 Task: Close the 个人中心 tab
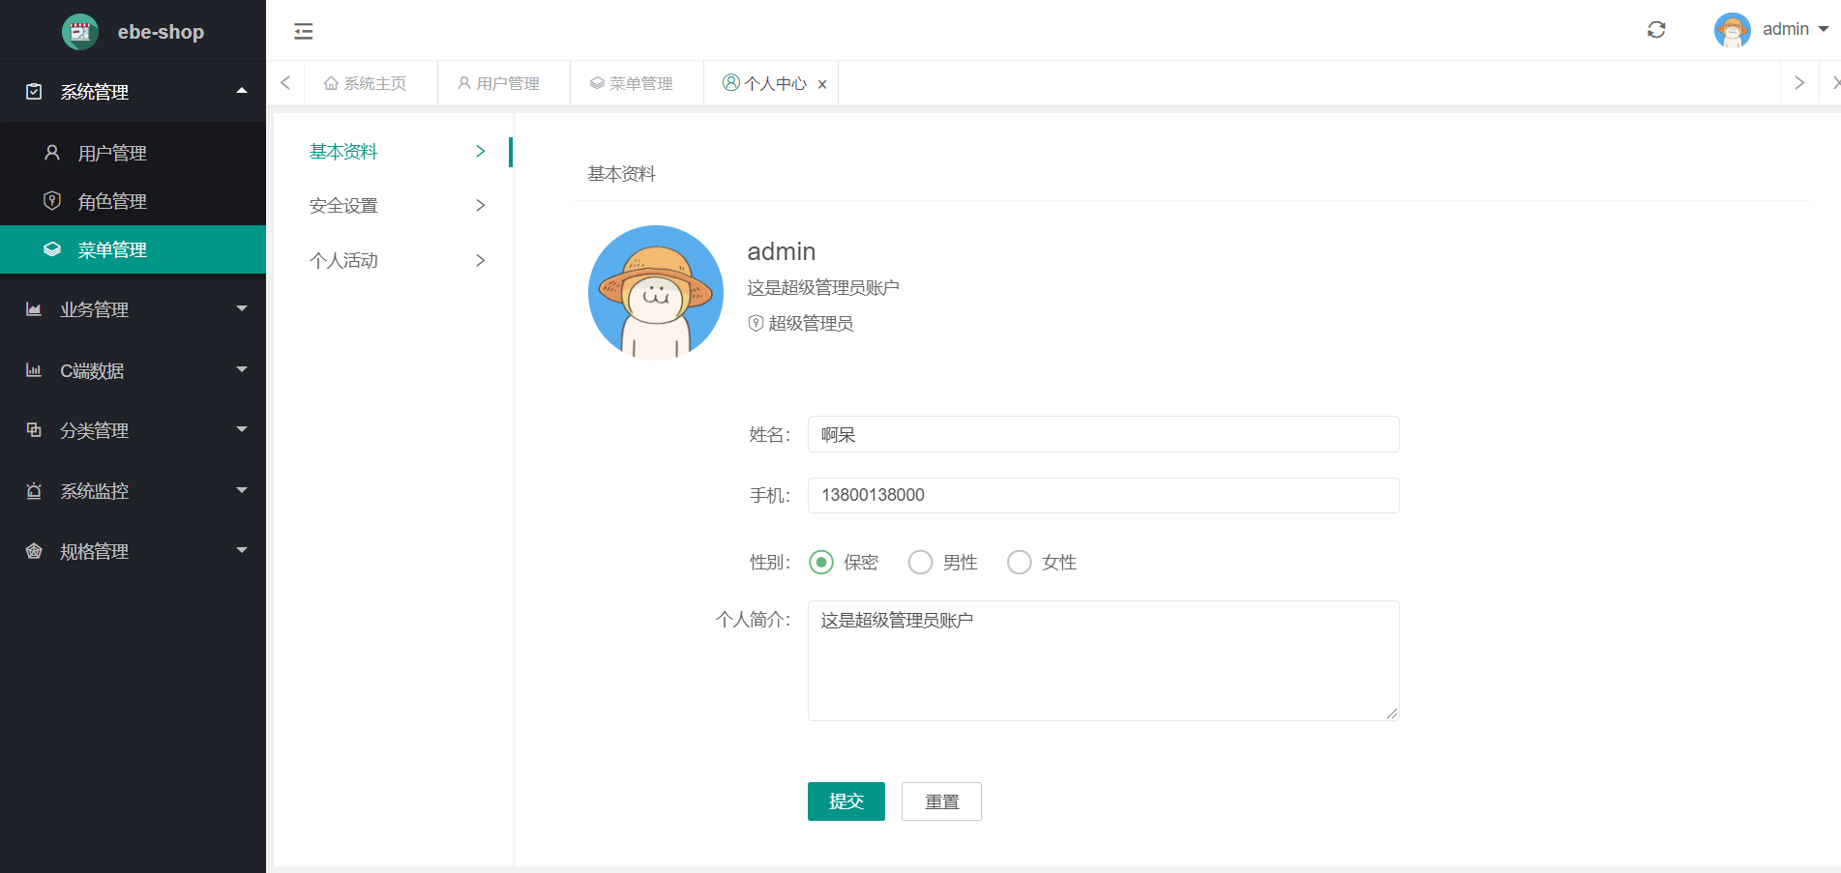pos(822,83)
